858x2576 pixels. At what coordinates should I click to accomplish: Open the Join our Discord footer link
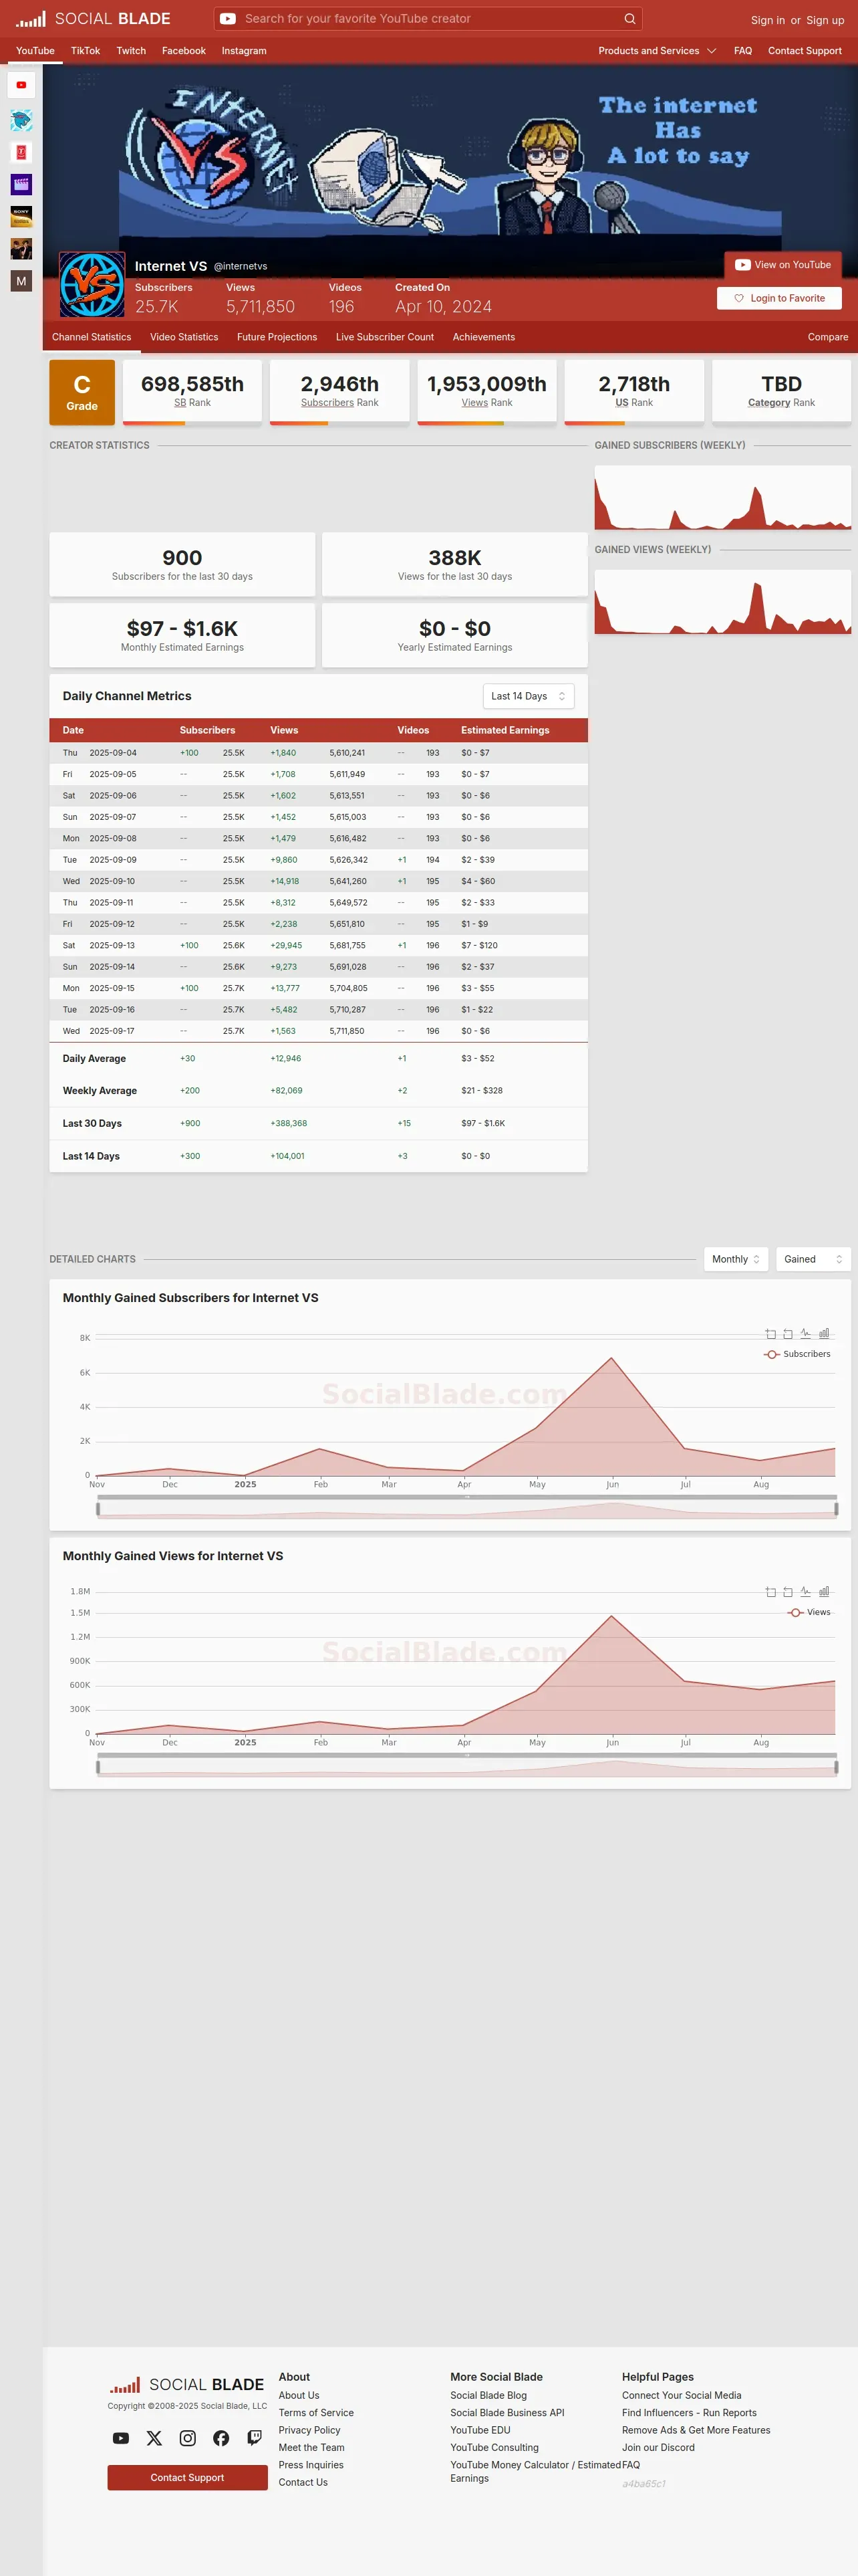pos(658,2448)
